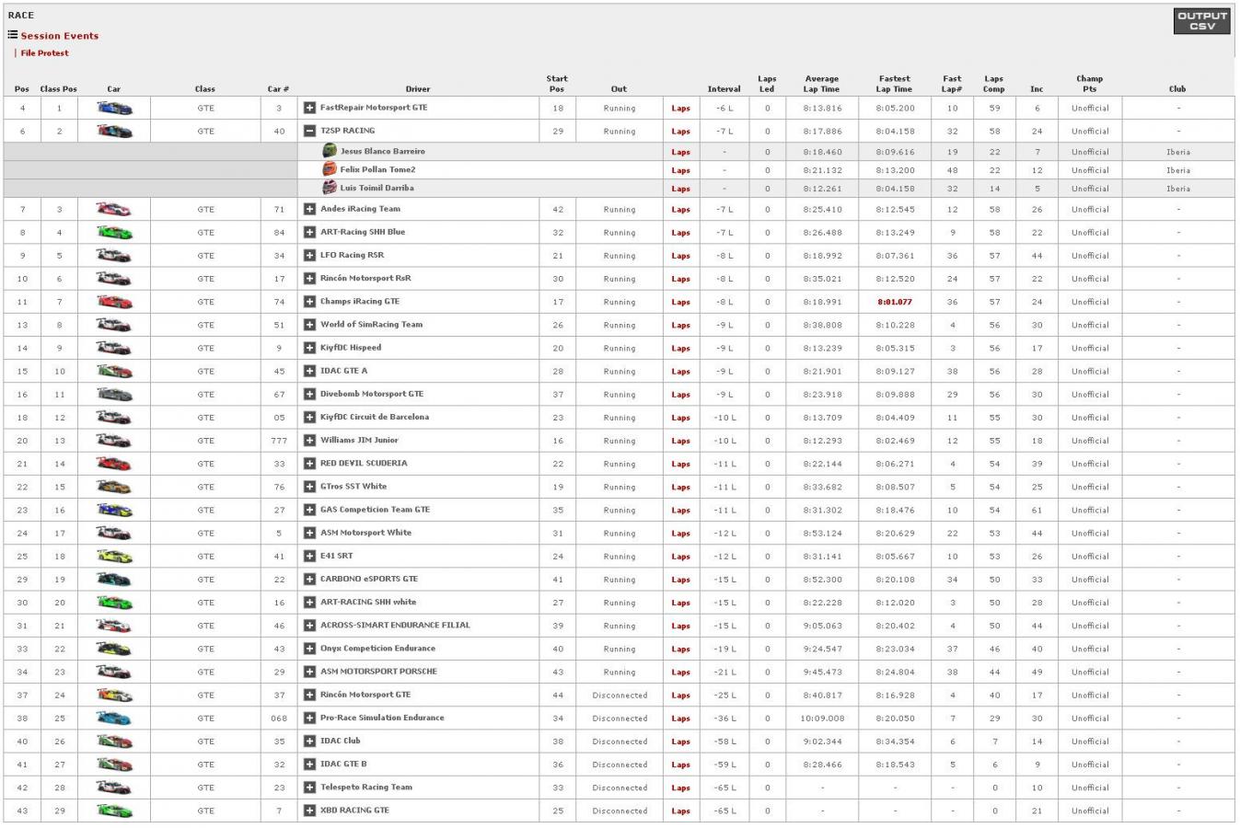This screenshot has width=1240, height=828.
Task: Click the car icon for E41 SRT
Action: coord(114,557)
